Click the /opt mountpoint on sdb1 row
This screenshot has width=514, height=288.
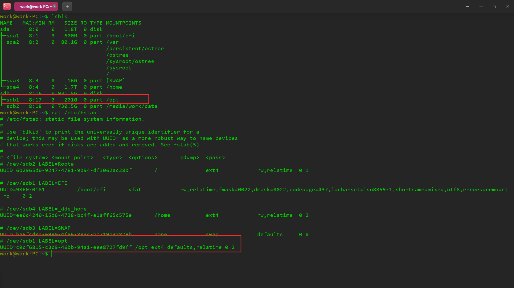pos(112,100)
